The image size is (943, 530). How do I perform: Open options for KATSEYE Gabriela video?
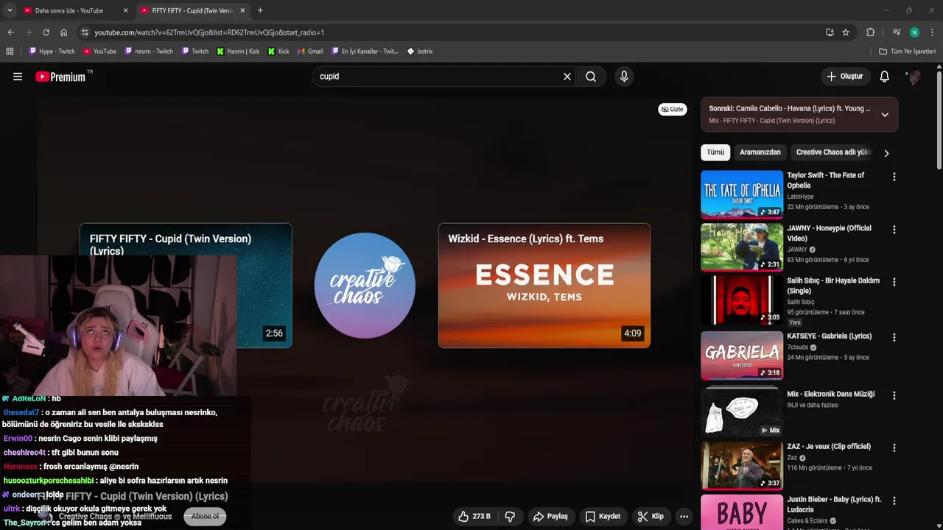tap(894, 337)
